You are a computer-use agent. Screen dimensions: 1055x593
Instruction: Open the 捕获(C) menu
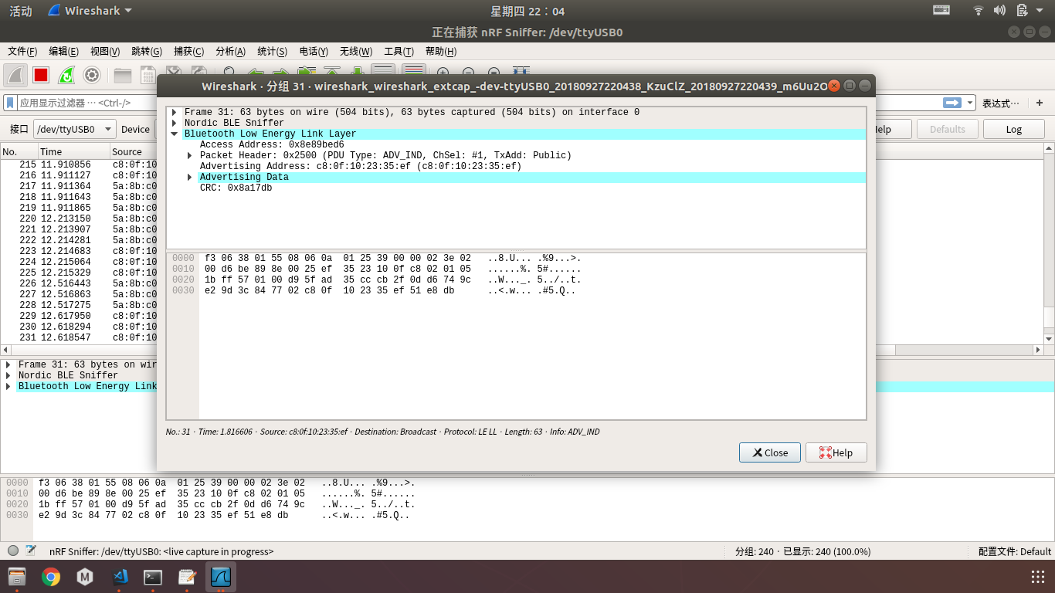(x=188, y=51)
